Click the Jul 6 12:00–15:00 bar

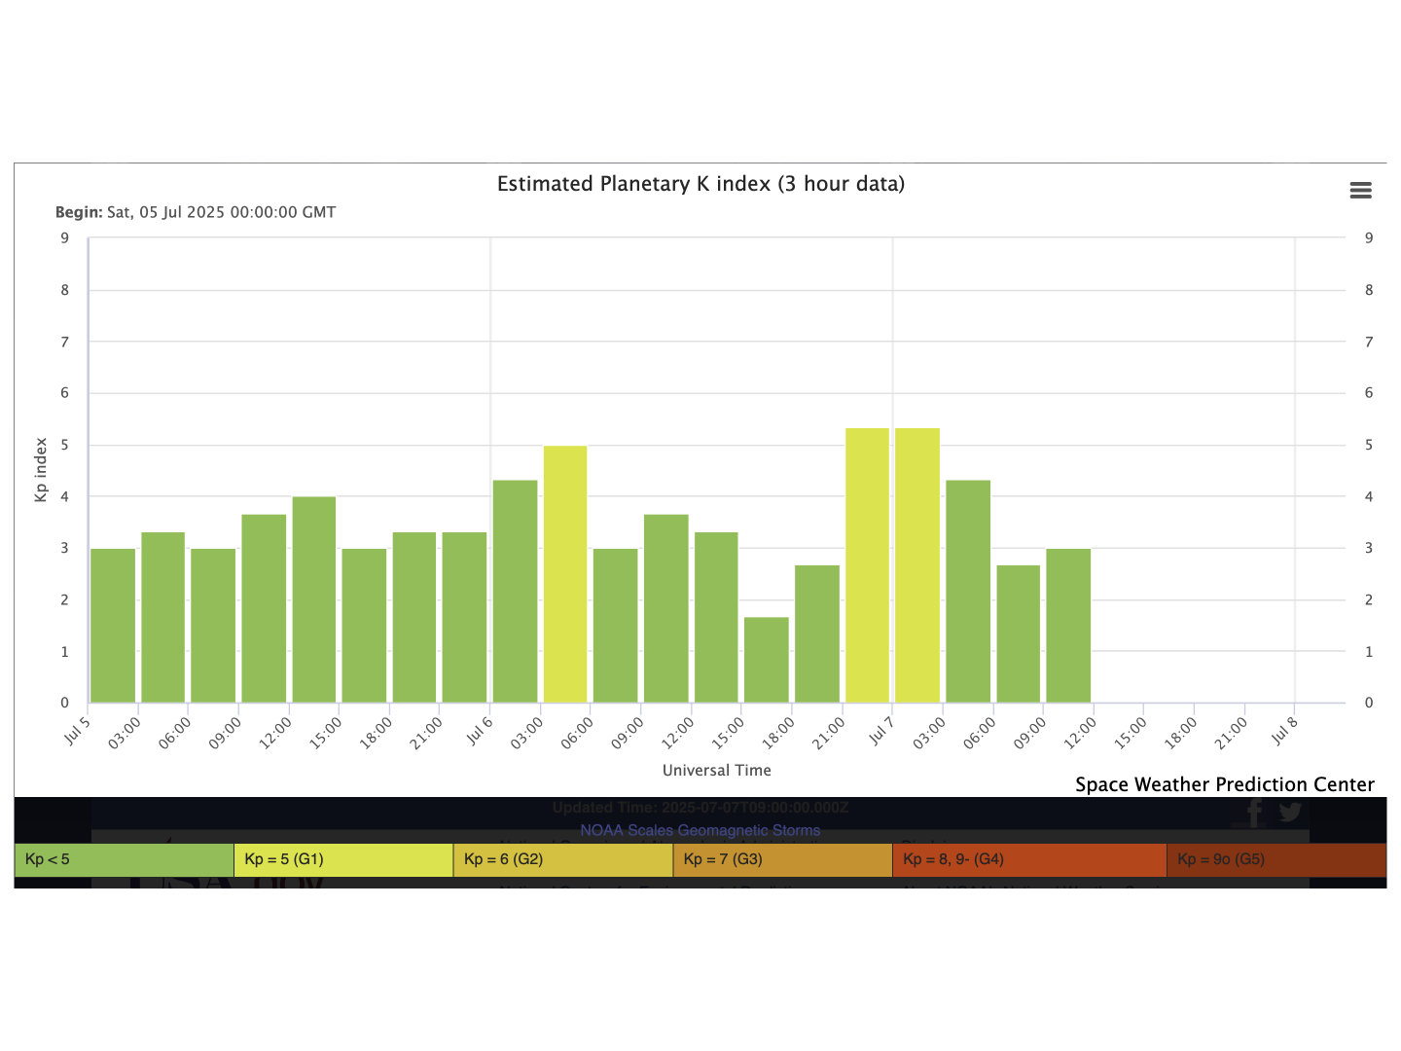click(716, 617)
